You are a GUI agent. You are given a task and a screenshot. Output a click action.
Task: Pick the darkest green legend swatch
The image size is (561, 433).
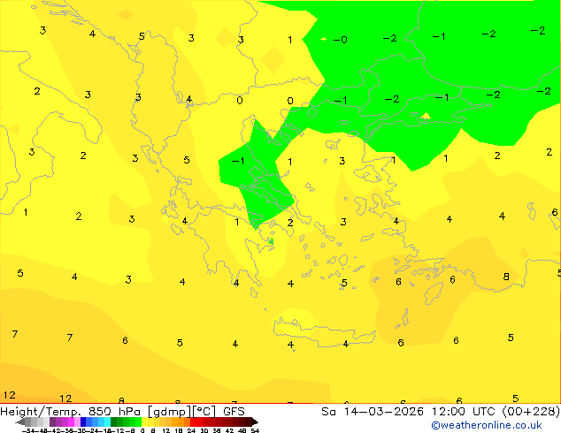[x=114, y=422]
